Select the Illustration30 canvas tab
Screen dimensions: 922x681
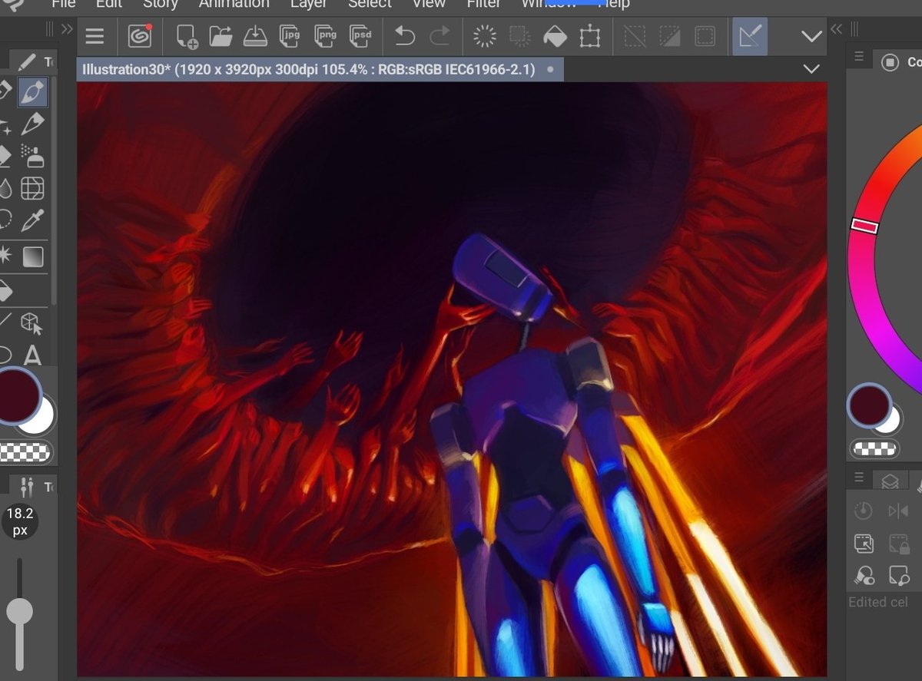320,69
